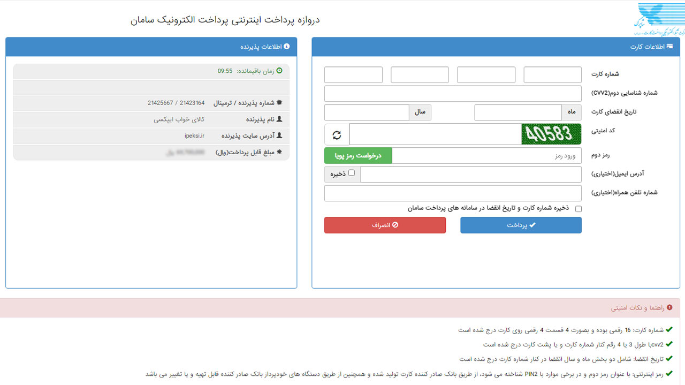Image resolution: width=685 pixels, height=385 pixels.
Task: Click the security code input field
Action: [436, 134]
